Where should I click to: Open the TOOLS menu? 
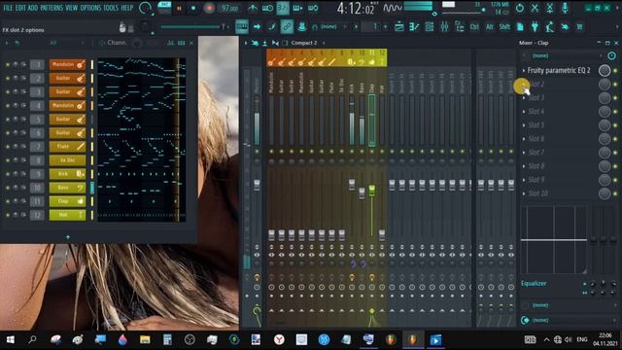[x=111, y=8]
